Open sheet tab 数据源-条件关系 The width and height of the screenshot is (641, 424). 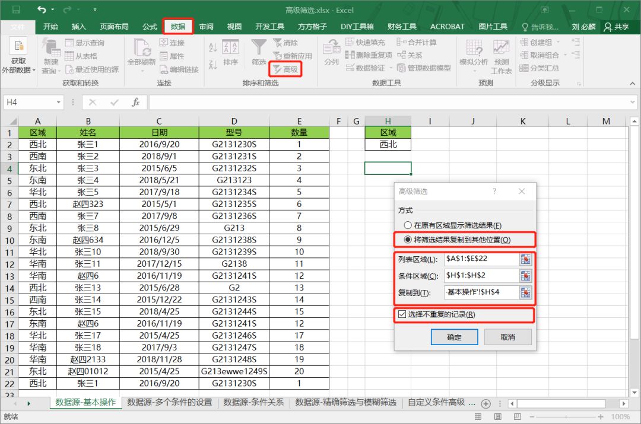tap(253, 402)
